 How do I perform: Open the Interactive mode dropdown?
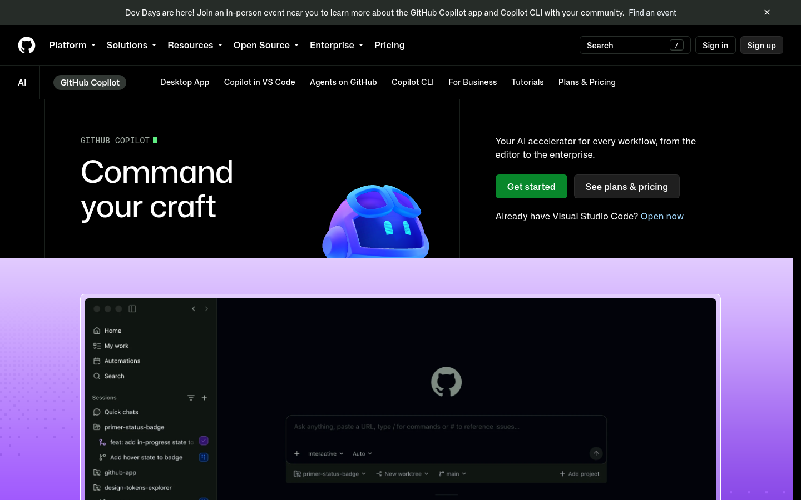[x=326, y=454]
